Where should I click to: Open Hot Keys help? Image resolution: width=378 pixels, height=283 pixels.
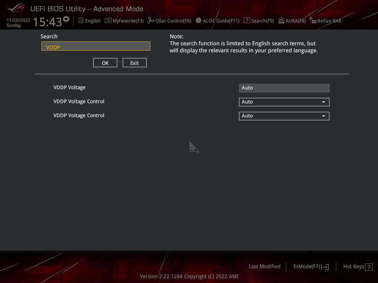coord(353,267)
